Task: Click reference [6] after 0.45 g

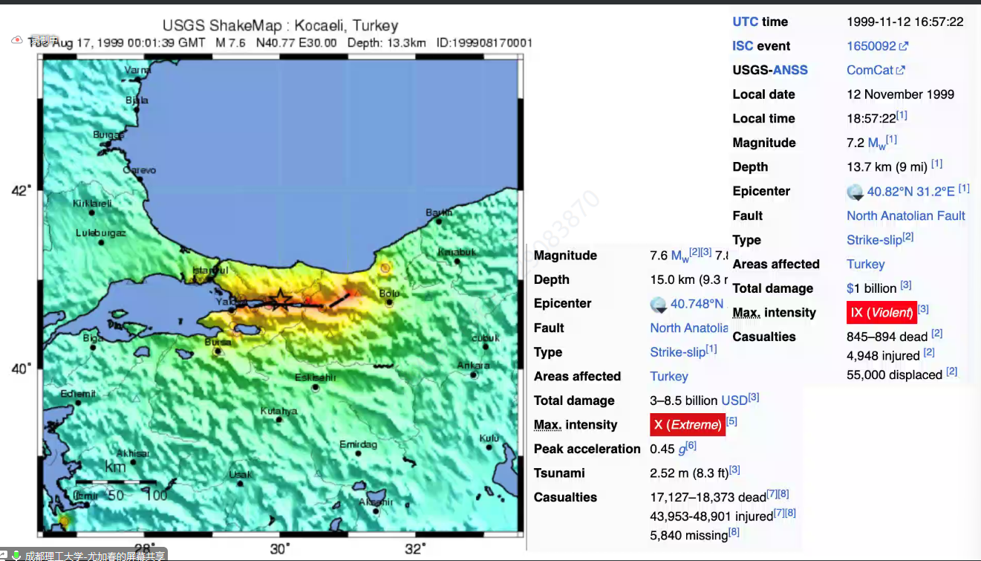Action: (691, 446)
